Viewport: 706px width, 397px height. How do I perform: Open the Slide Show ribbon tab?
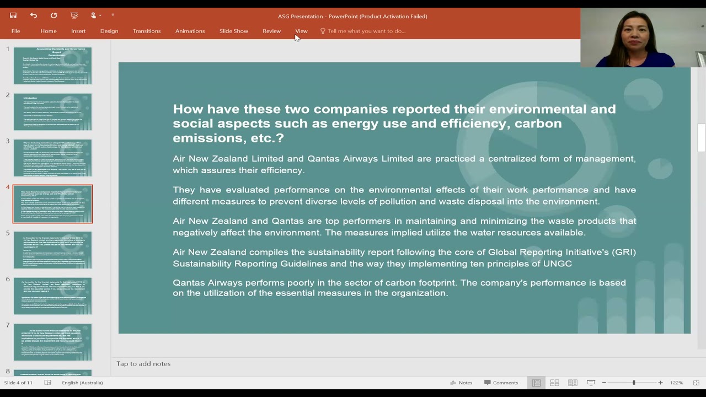[234, 31]
